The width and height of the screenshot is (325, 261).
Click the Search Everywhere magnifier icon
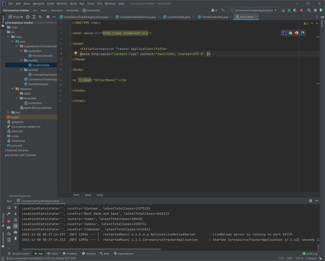pos(309,10)
